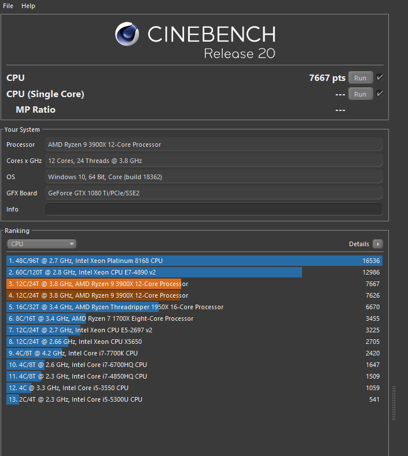Open the CPU ranking dropdown
This screenshot has width=408, height=456.
pyautogui.click(x=42, y=244)
